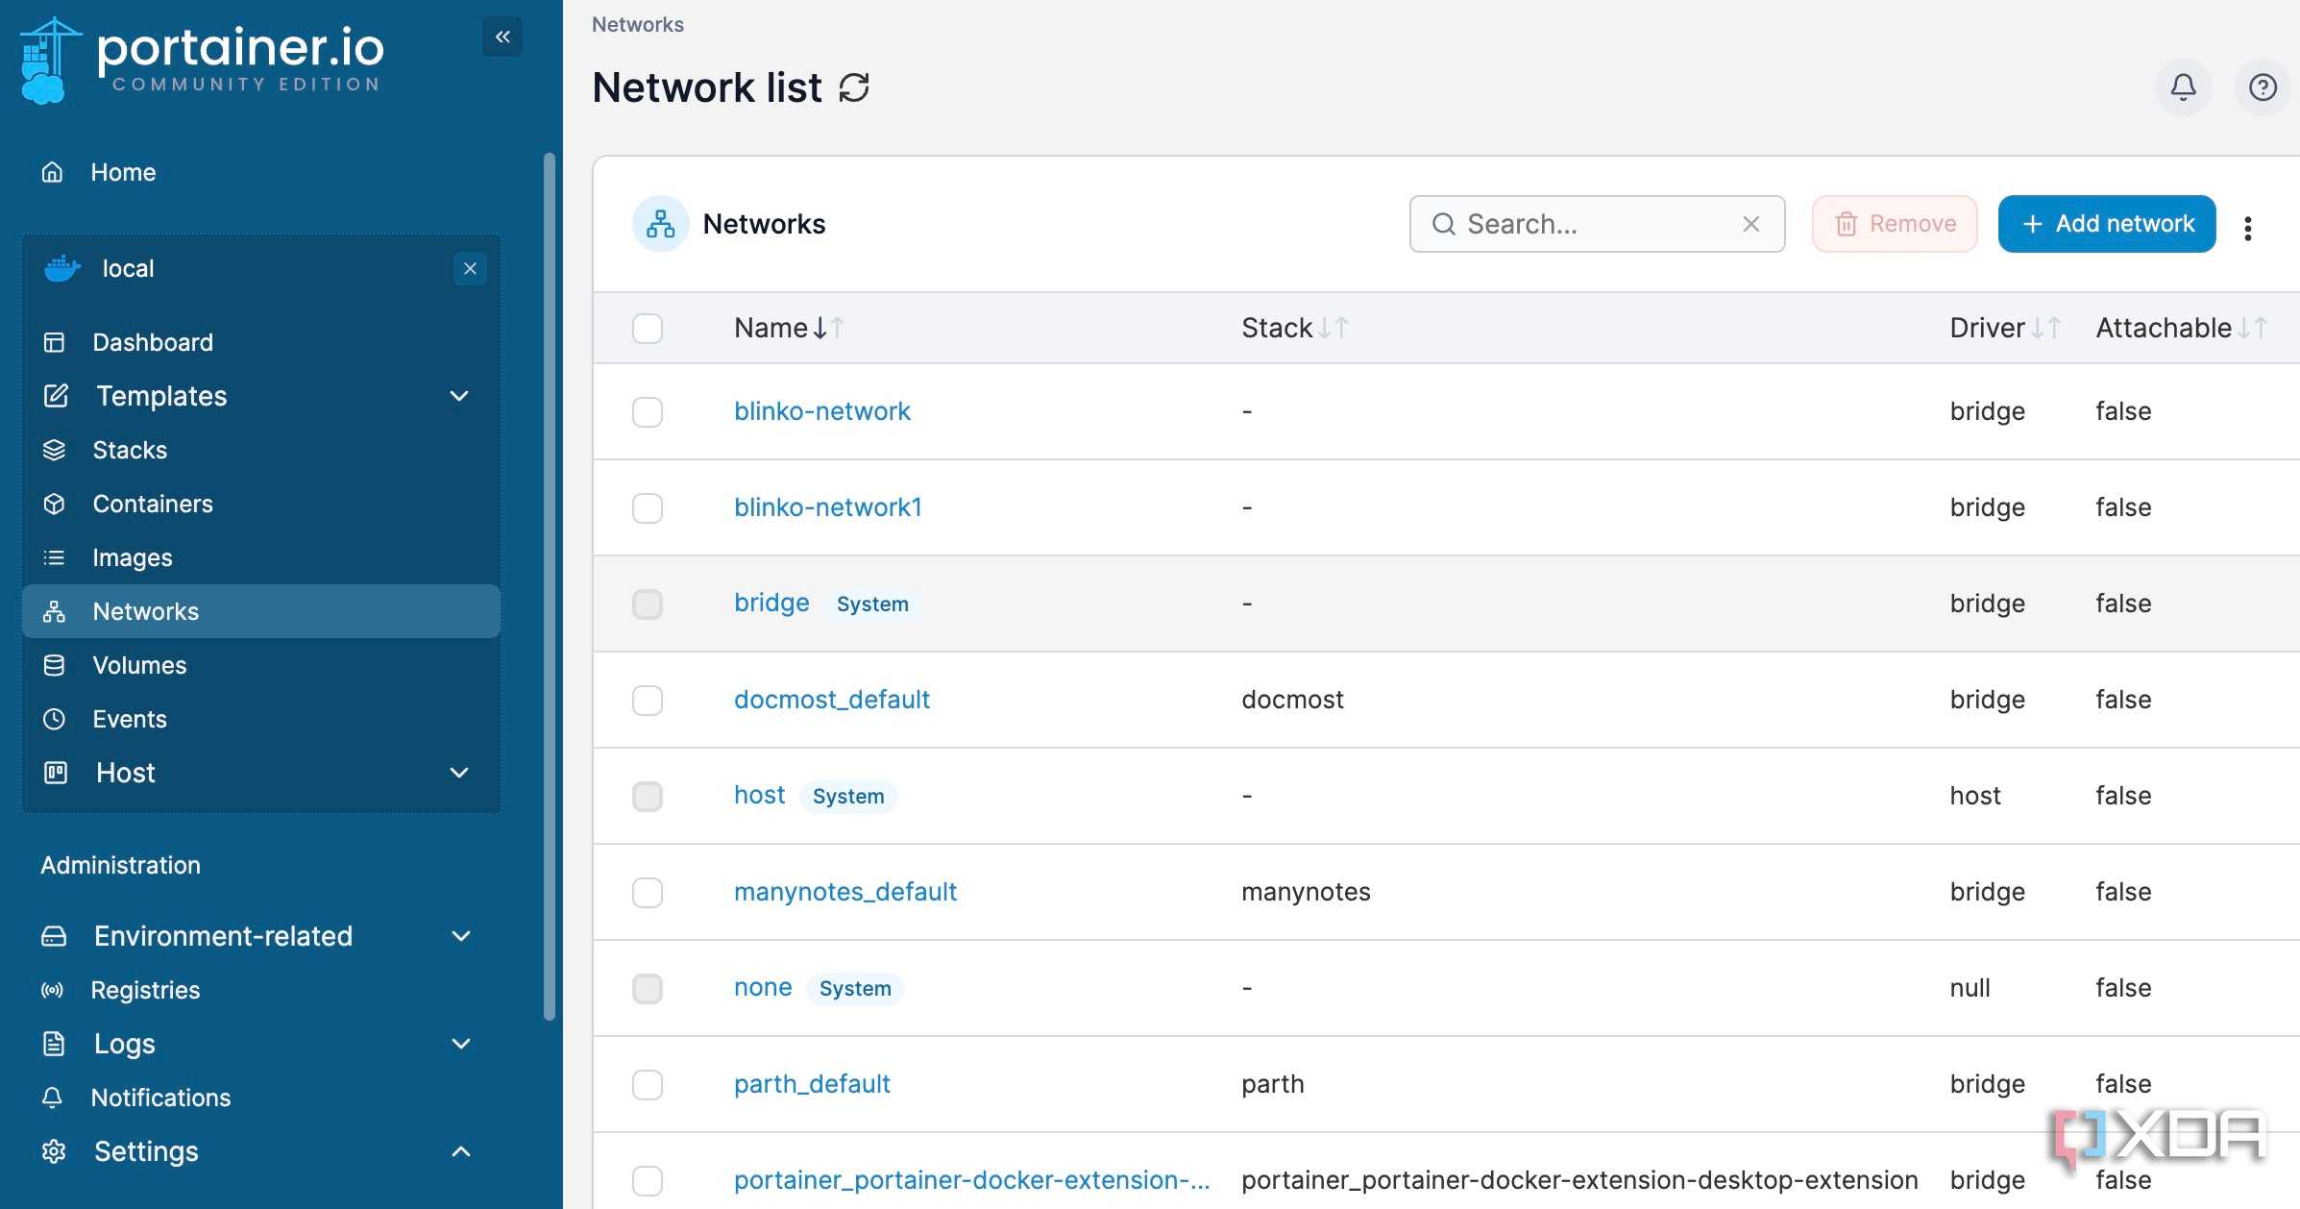This screenshot has height=1209, width=2300.
Task: Expand the Logs chevron
Action: pyautogui.click(x=461, y=1044)
